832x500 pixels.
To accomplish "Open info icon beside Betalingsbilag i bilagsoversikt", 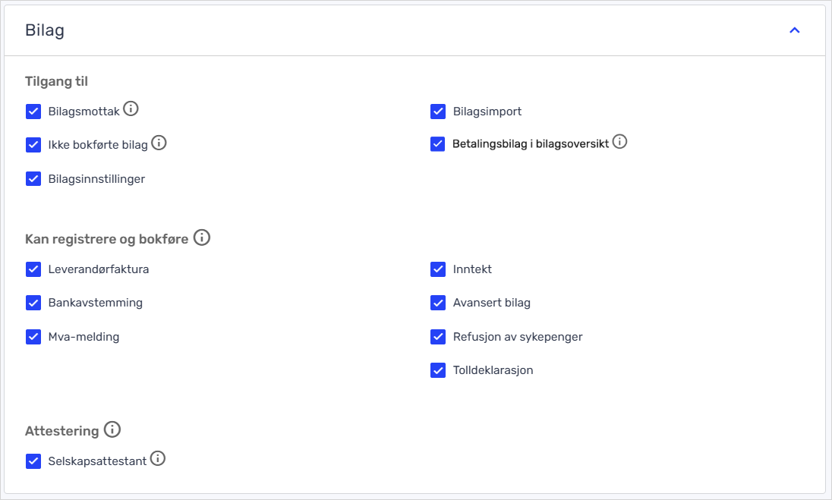I will 619,142.
